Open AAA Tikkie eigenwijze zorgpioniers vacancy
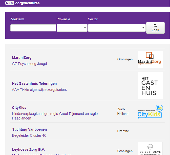Viewport: 170px width, 155px height. 39,90
